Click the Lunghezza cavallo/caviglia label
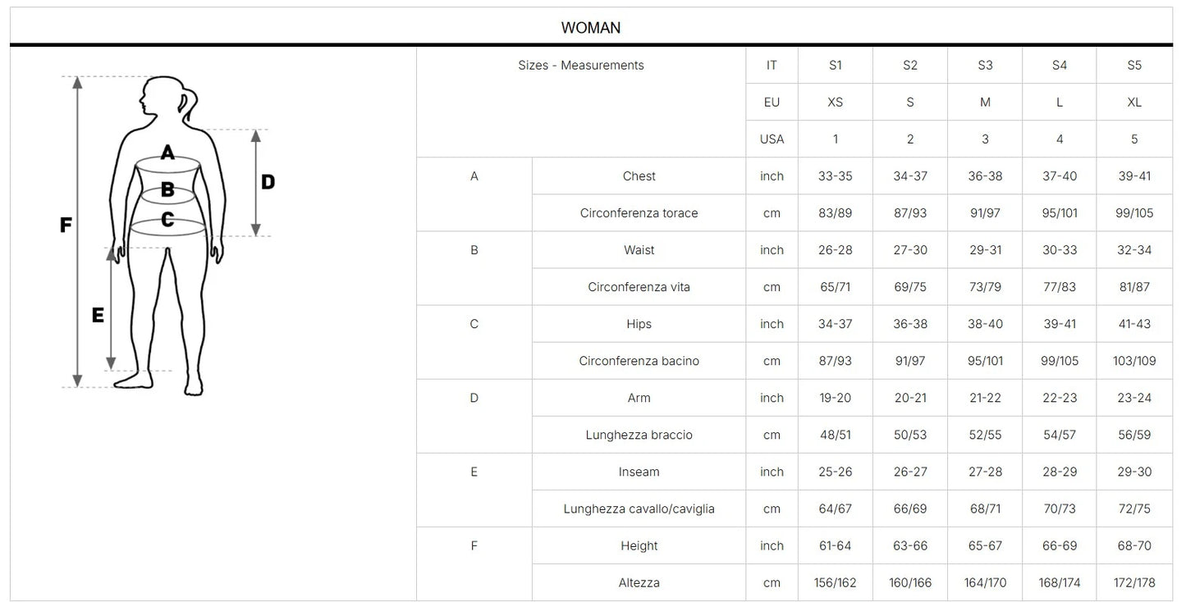Image resolution: width=1186 pixels, height=602 pixels. [639, 509]
